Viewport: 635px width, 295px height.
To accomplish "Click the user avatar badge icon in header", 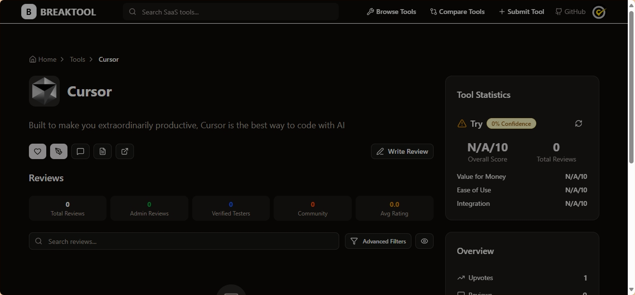I will tap(599, 12).
